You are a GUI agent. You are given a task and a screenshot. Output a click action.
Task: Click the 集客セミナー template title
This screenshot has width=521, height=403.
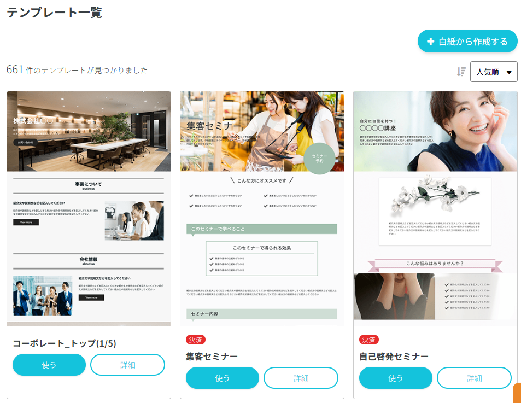click(212, 357)
